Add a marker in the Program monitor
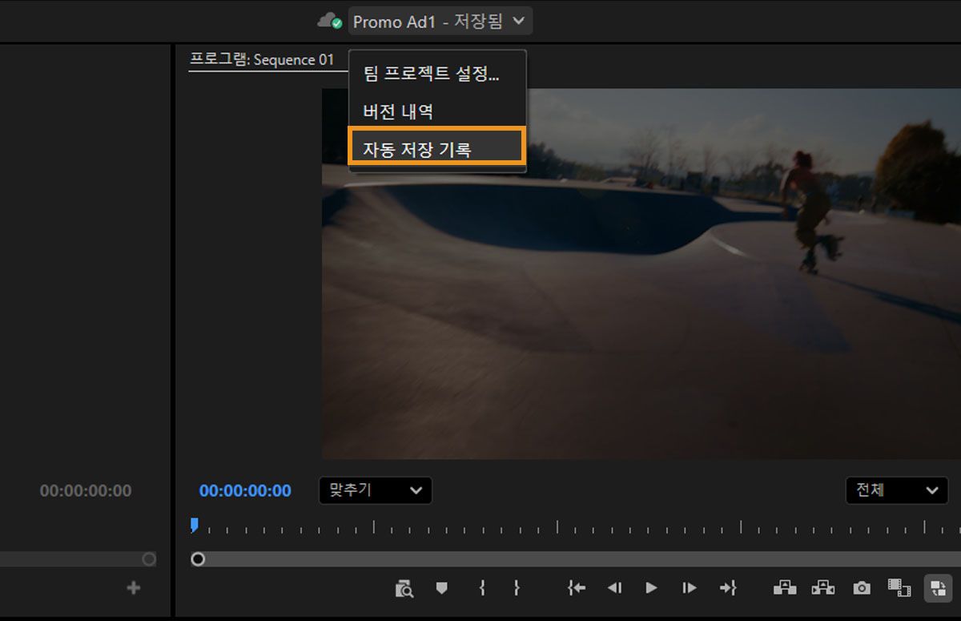This screenshot has height=621, width=961. (x=443, y=587)
